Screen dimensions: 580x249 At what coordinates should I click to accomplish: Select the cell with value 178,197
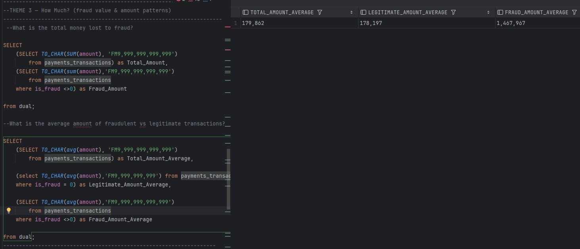[426, 23]
